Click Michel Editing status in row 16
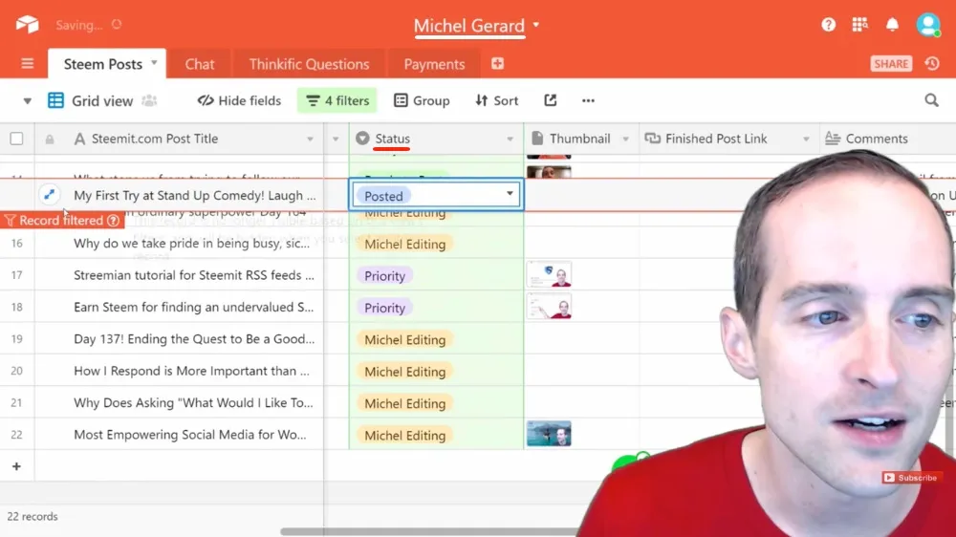The width and height of the screenshot is (956, 537). coord(404,244)
